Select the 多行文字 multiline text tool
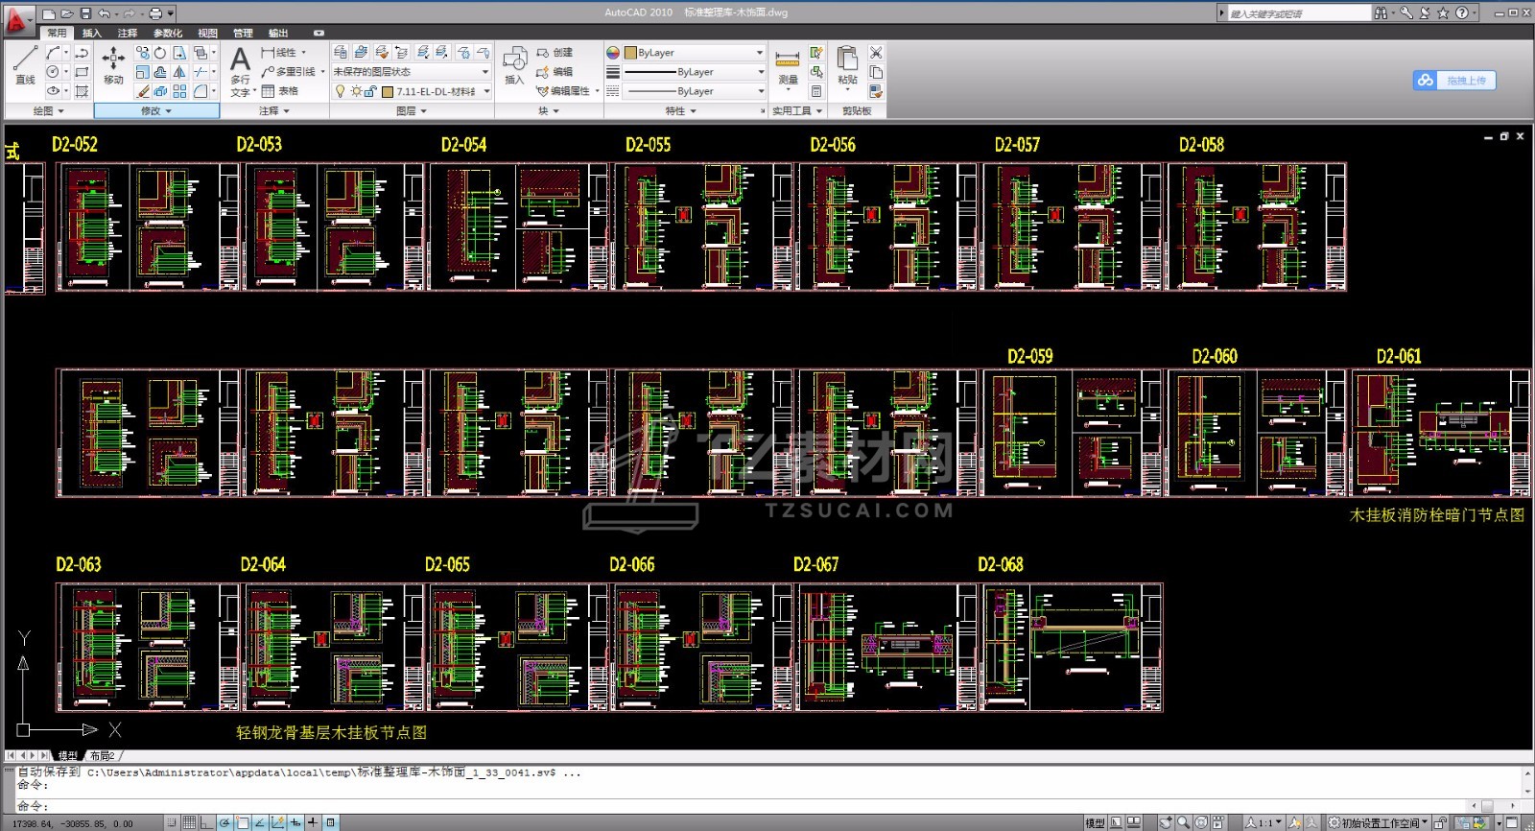Screen dimensions: 1535x831 pyautogui.click(x=240, y=67)
